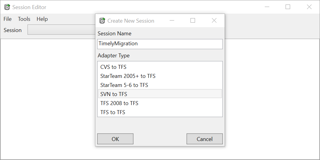
Task: Open the File menu
Action: 8,19
